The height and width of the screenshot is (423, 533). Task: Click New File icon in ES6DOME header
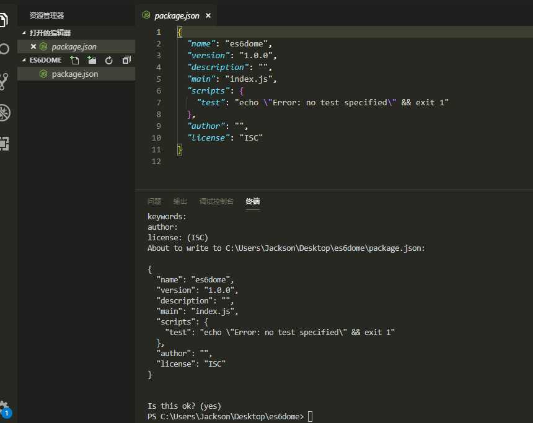click(74, 60)
